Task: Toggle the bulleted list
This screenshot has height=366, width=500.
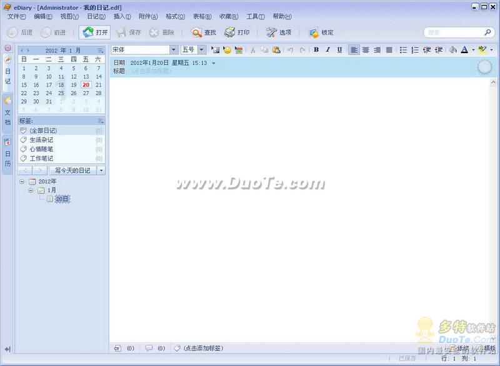Action: (x=403, y=50)
